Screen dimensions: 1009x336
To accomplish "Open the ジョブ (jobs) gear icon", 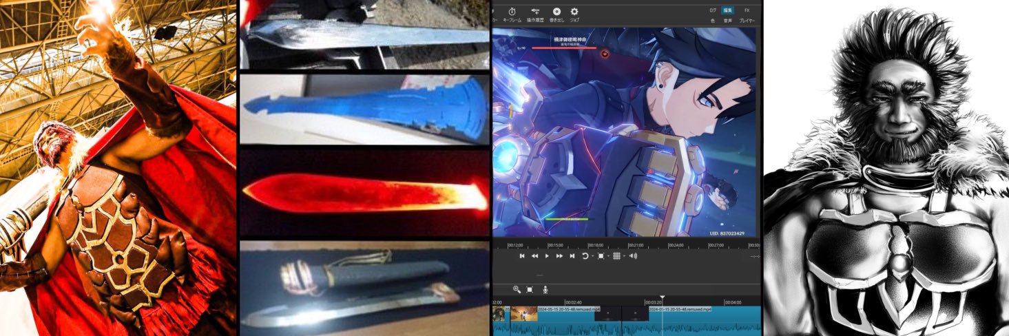I will coord(574,12).
